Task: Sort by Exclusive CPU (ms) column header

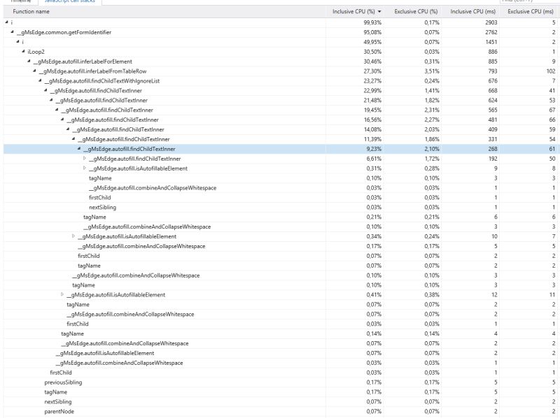Action: coord(531,11)
